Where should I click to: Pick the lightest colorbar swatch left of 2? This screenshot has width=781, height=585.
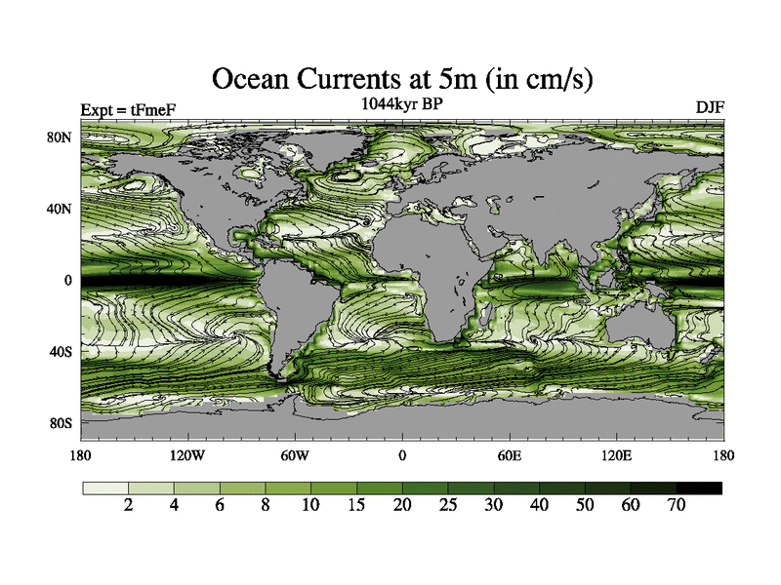(x=104, y=487)
